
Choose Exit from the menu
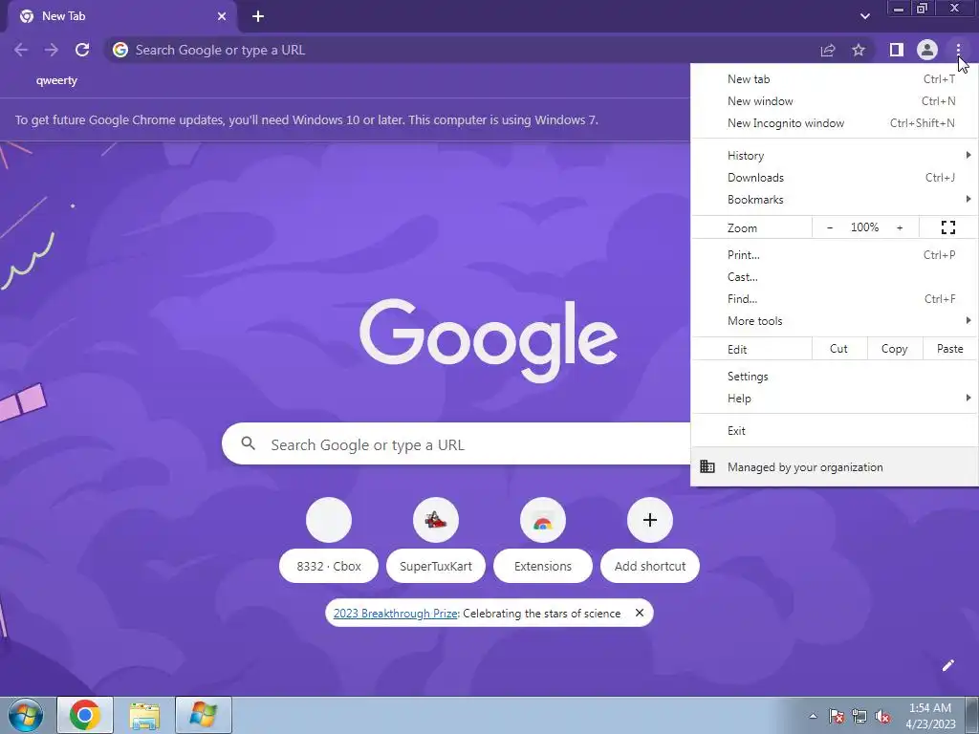click(834, 431)
